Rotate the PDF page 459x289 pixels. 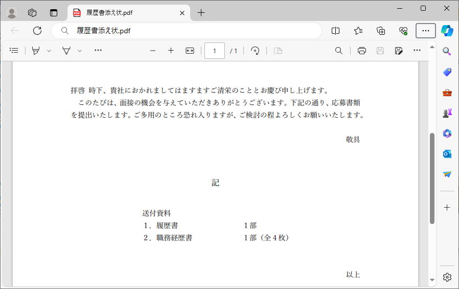point(255,51)
